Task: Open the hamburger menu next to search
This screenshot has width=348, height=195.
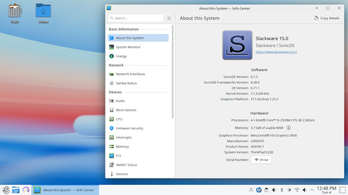Action: tap(169, 18)
